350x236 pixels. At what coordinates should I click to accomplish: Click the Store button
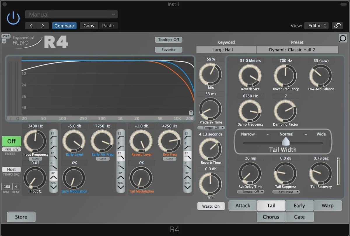coord(21,217)
